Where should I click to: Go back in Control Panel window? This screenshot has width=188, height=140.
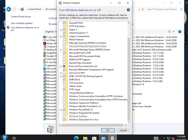(9, 9)
